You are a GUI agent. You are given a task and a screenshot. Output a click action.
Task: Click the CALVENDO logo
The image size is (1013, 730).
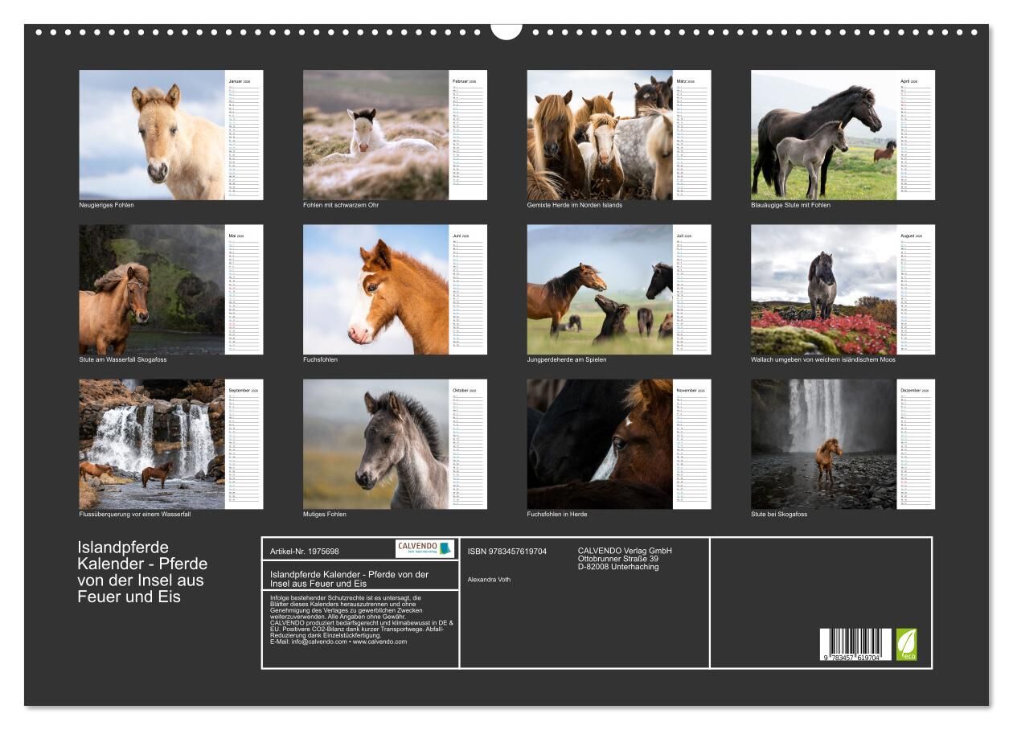click(x=424, y=548)
